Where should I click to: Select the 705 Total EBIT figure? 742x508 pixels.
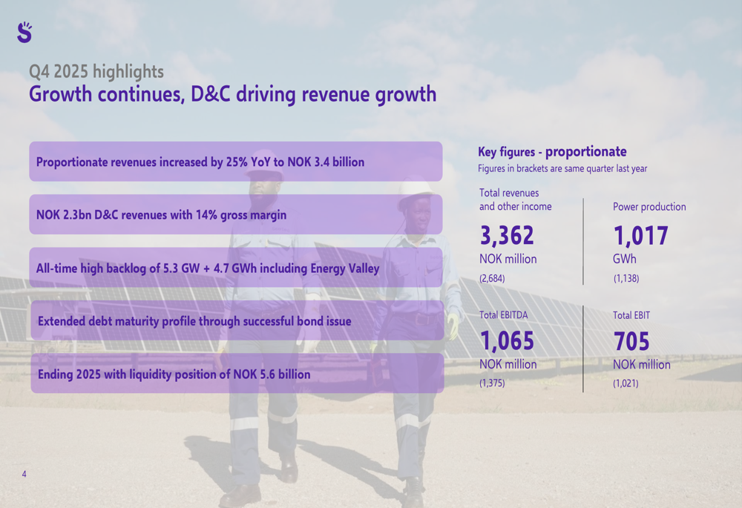631,341
